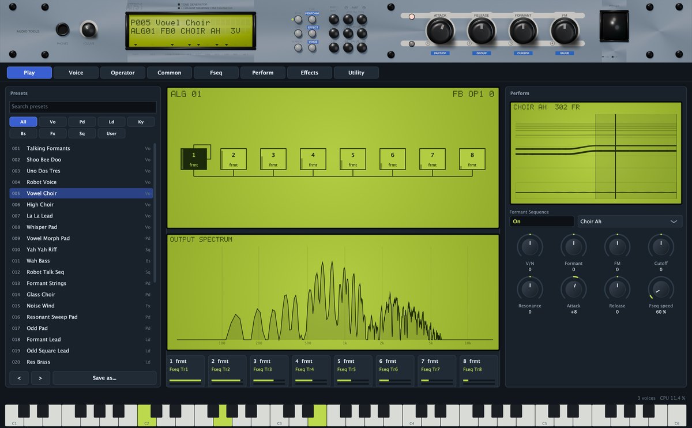Screen dimensions: 692x428
Task: Click the VOLUME knob near the phones jack
Action: pos(89,29)
